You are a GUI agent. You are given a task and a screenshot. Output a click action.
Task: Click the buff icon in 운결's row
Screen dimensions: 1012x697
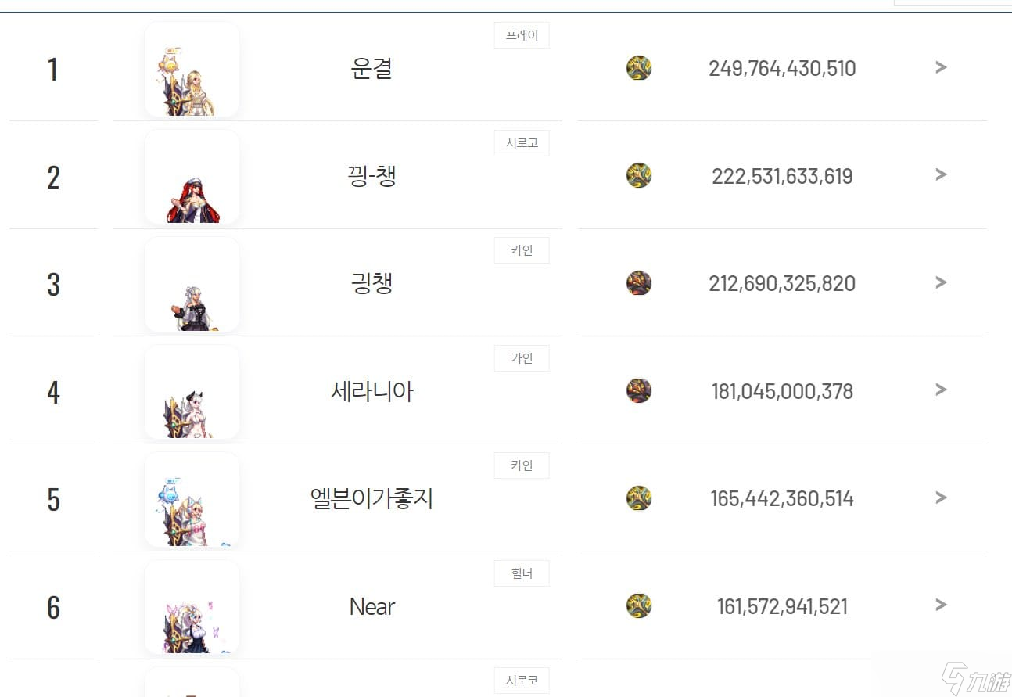pyautogui.click(x=639, y=68)
